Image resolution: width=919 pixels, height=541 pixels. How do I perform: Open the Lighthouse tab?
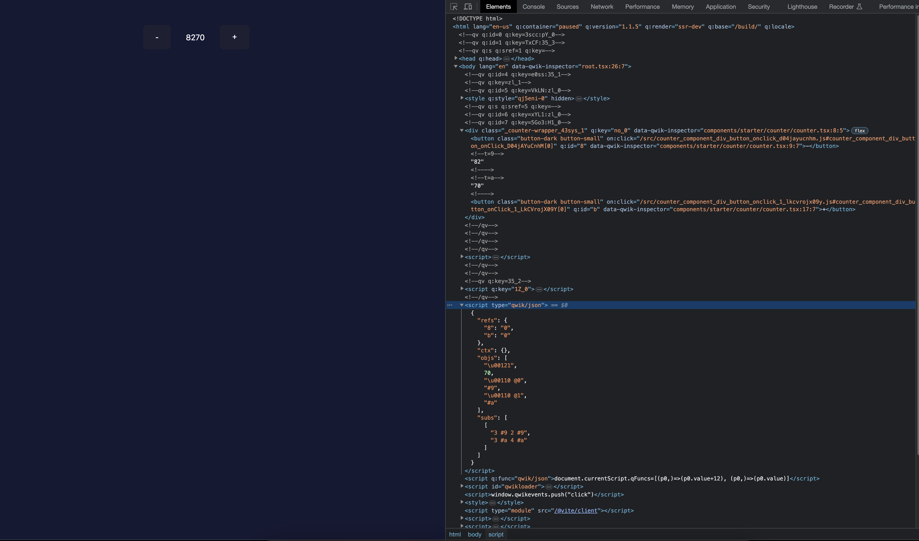[x=802, y=7]
